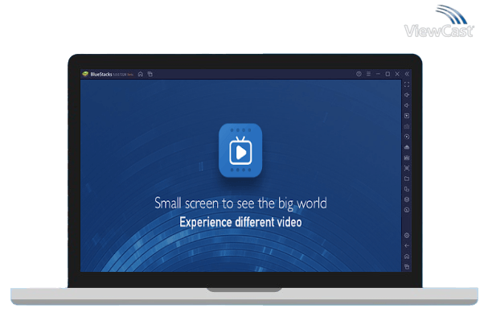This screenshot has width=484, height=333.
Task: Open the BlueStacks help icon
Action: 359,74
